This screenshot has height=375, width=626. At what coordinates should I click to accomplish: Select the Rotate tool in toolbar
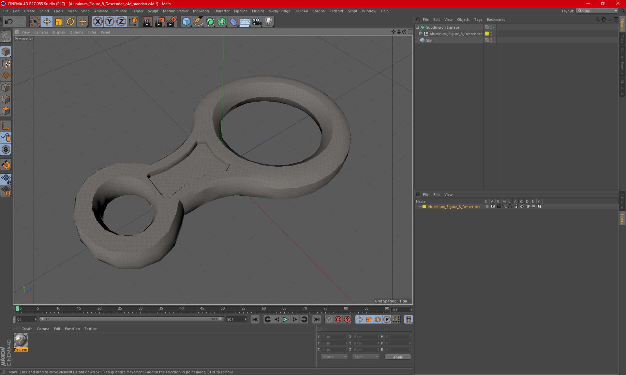(x=70, y=22)
